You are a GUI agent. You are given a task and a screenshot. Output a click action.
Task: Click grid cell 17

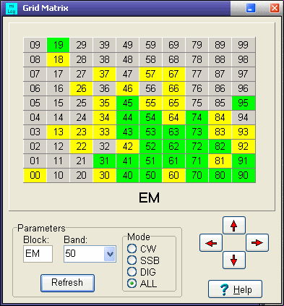pos(58,74)
